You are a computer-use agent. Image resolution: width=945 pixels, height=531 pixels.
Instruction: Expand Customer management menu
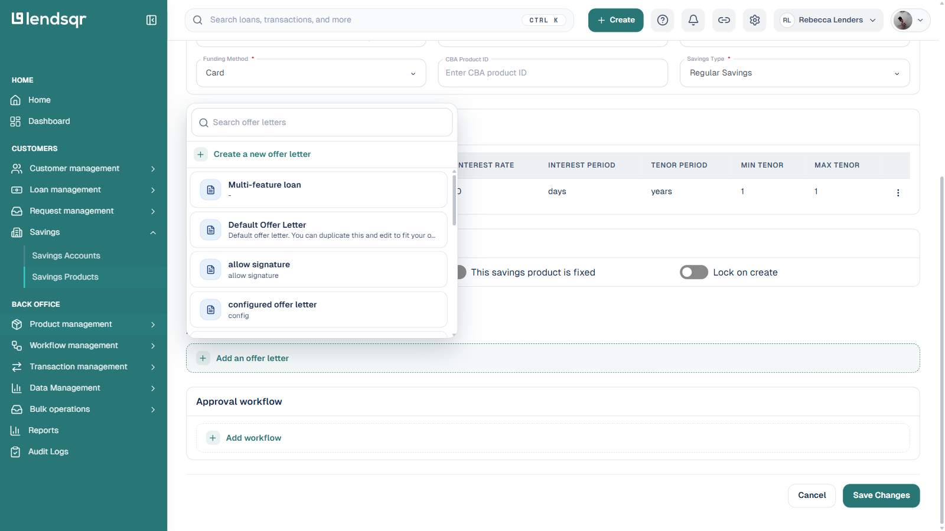[84, 169]
